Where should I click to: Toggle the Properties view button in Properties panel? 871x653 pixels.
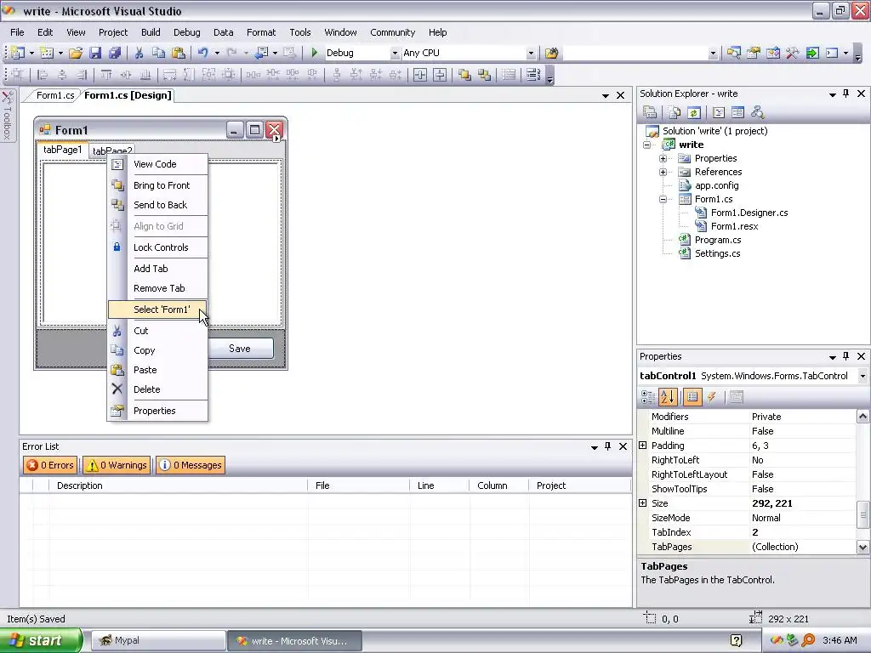(692, 396)
